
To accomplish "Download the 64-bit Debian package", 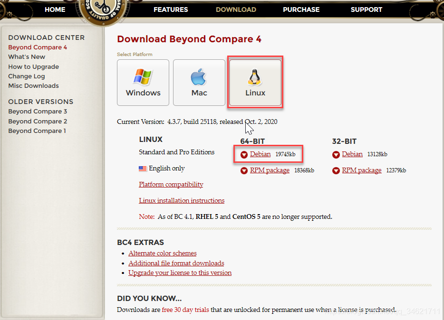I will click(260, 154).
